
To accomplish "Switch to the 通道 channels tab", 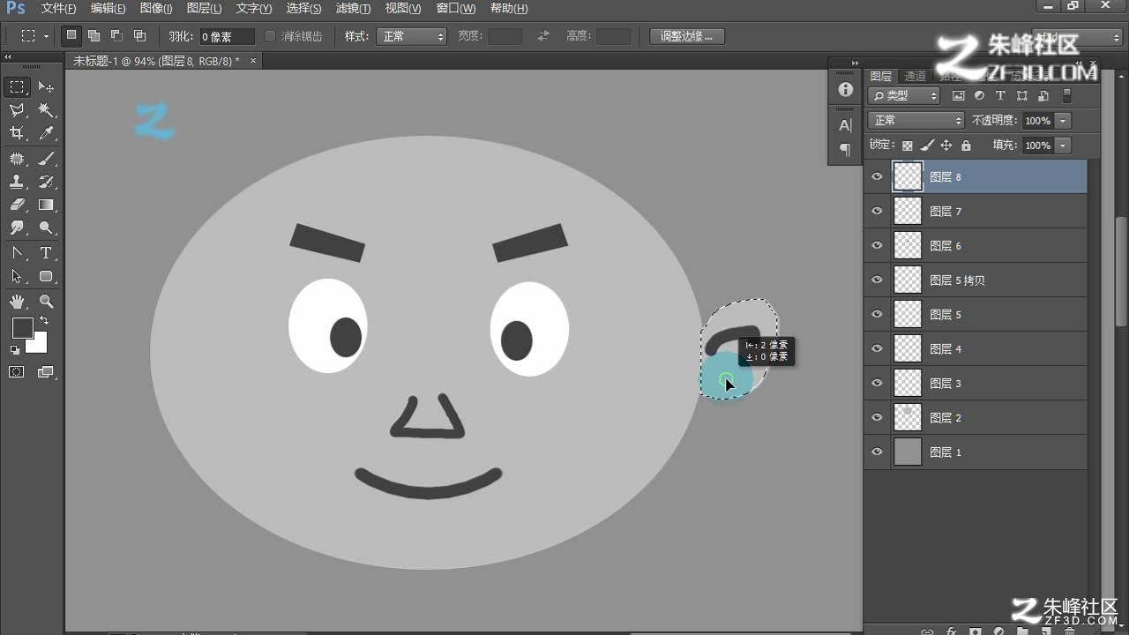I will pyautogui.click(x=916, y=76).
